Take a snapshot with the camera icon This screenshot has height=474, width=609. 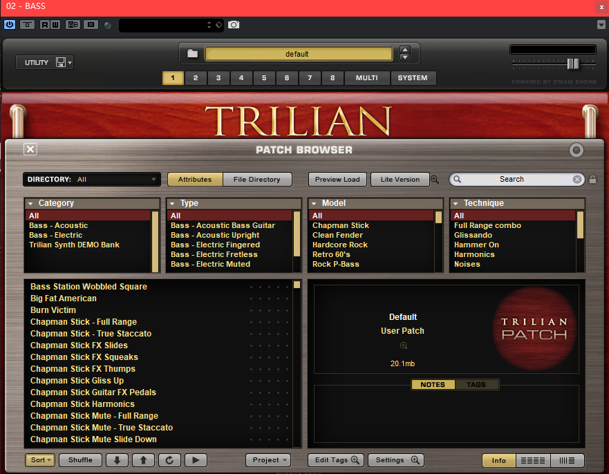pos(234,24)
